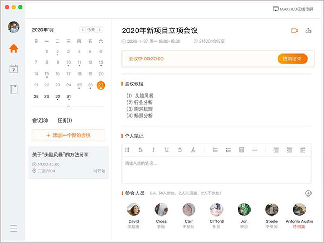Viewport: 324px width, 243px height.
Task: Go to next month in calendar
Action: [100, 30]
